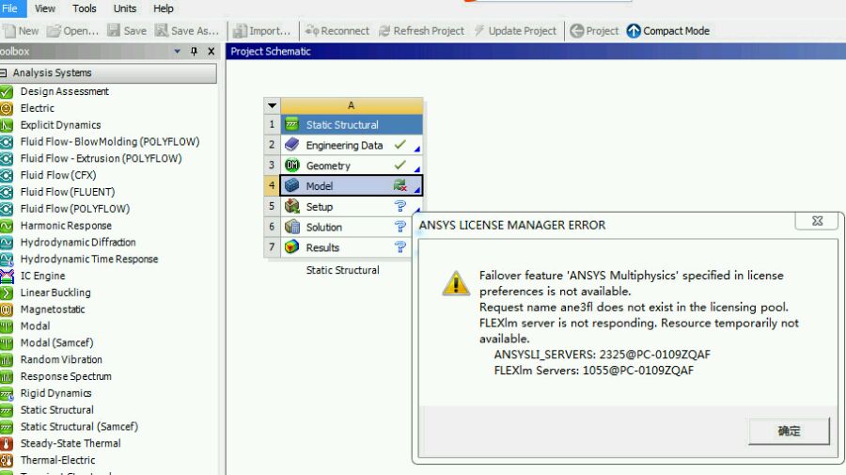This screenshot has height=475, width=846.
Task: Switch to Compact Mode
Action: [668, 31]
